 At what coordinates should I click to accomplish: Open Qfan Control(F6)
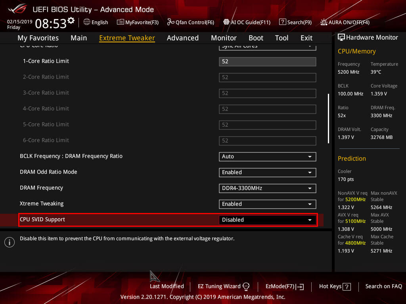click(x=191, y=22)
